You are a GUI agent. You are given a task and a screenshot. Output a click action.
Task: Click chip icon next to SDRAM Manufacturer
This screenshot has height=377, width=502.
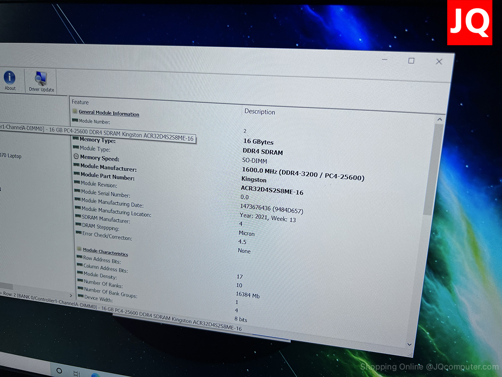point(79,216)
